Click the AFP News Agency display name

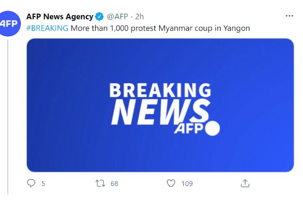(x=59, y=17)
